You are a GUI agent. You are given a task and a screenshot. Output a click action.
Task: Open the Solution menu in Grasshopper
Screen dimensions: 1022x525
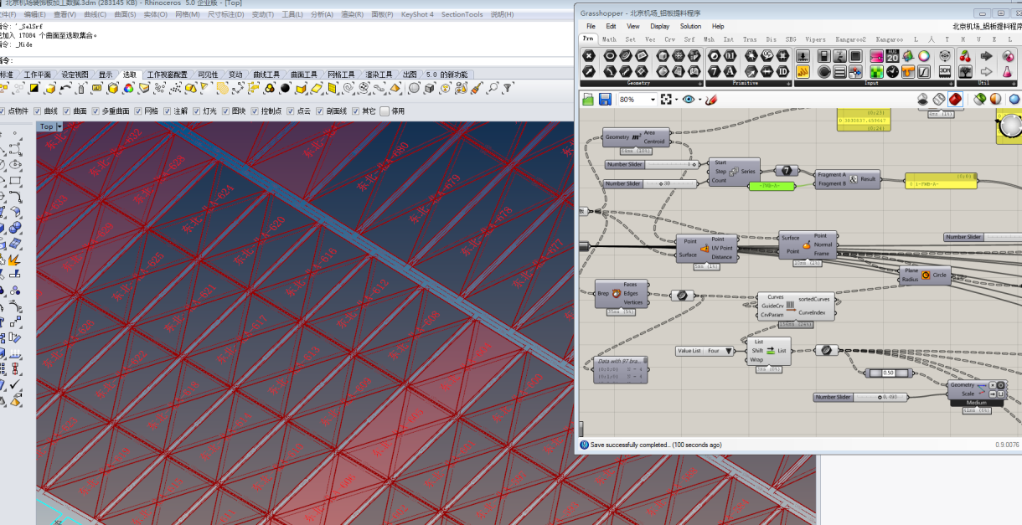690,26
